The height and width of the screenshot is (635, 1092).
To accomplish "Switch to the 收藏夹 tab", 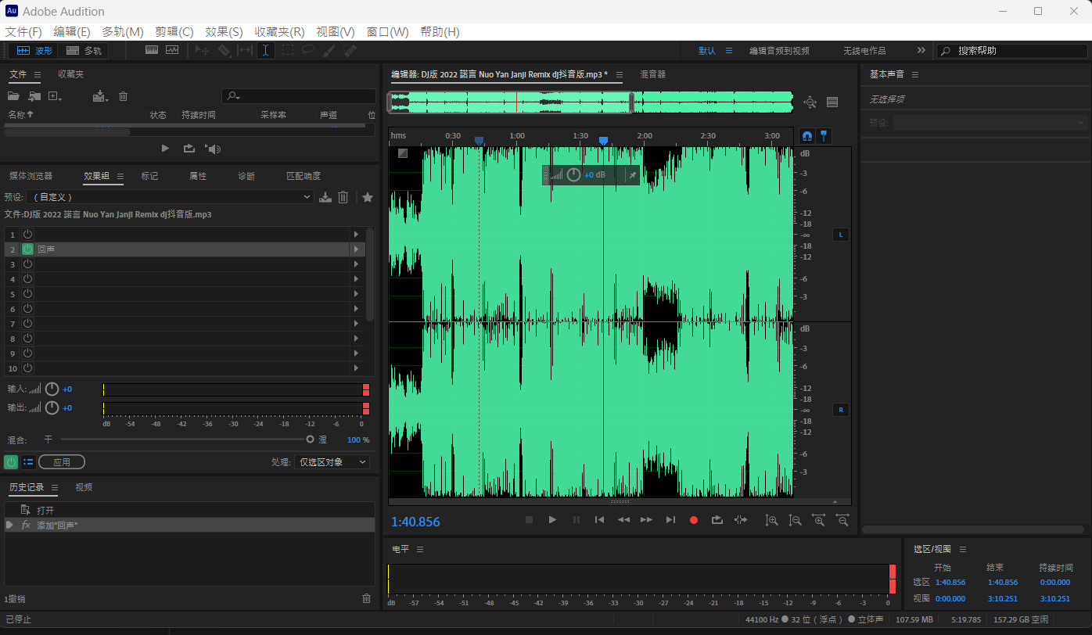I will click(x=70, y=74).
